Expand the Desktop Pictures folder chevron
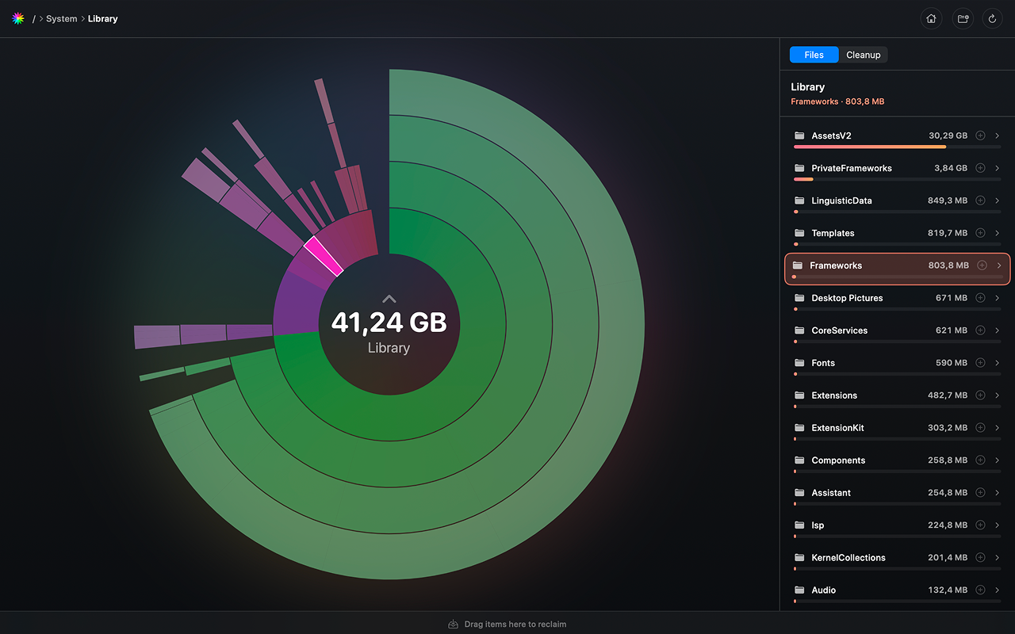 [998, 298]
